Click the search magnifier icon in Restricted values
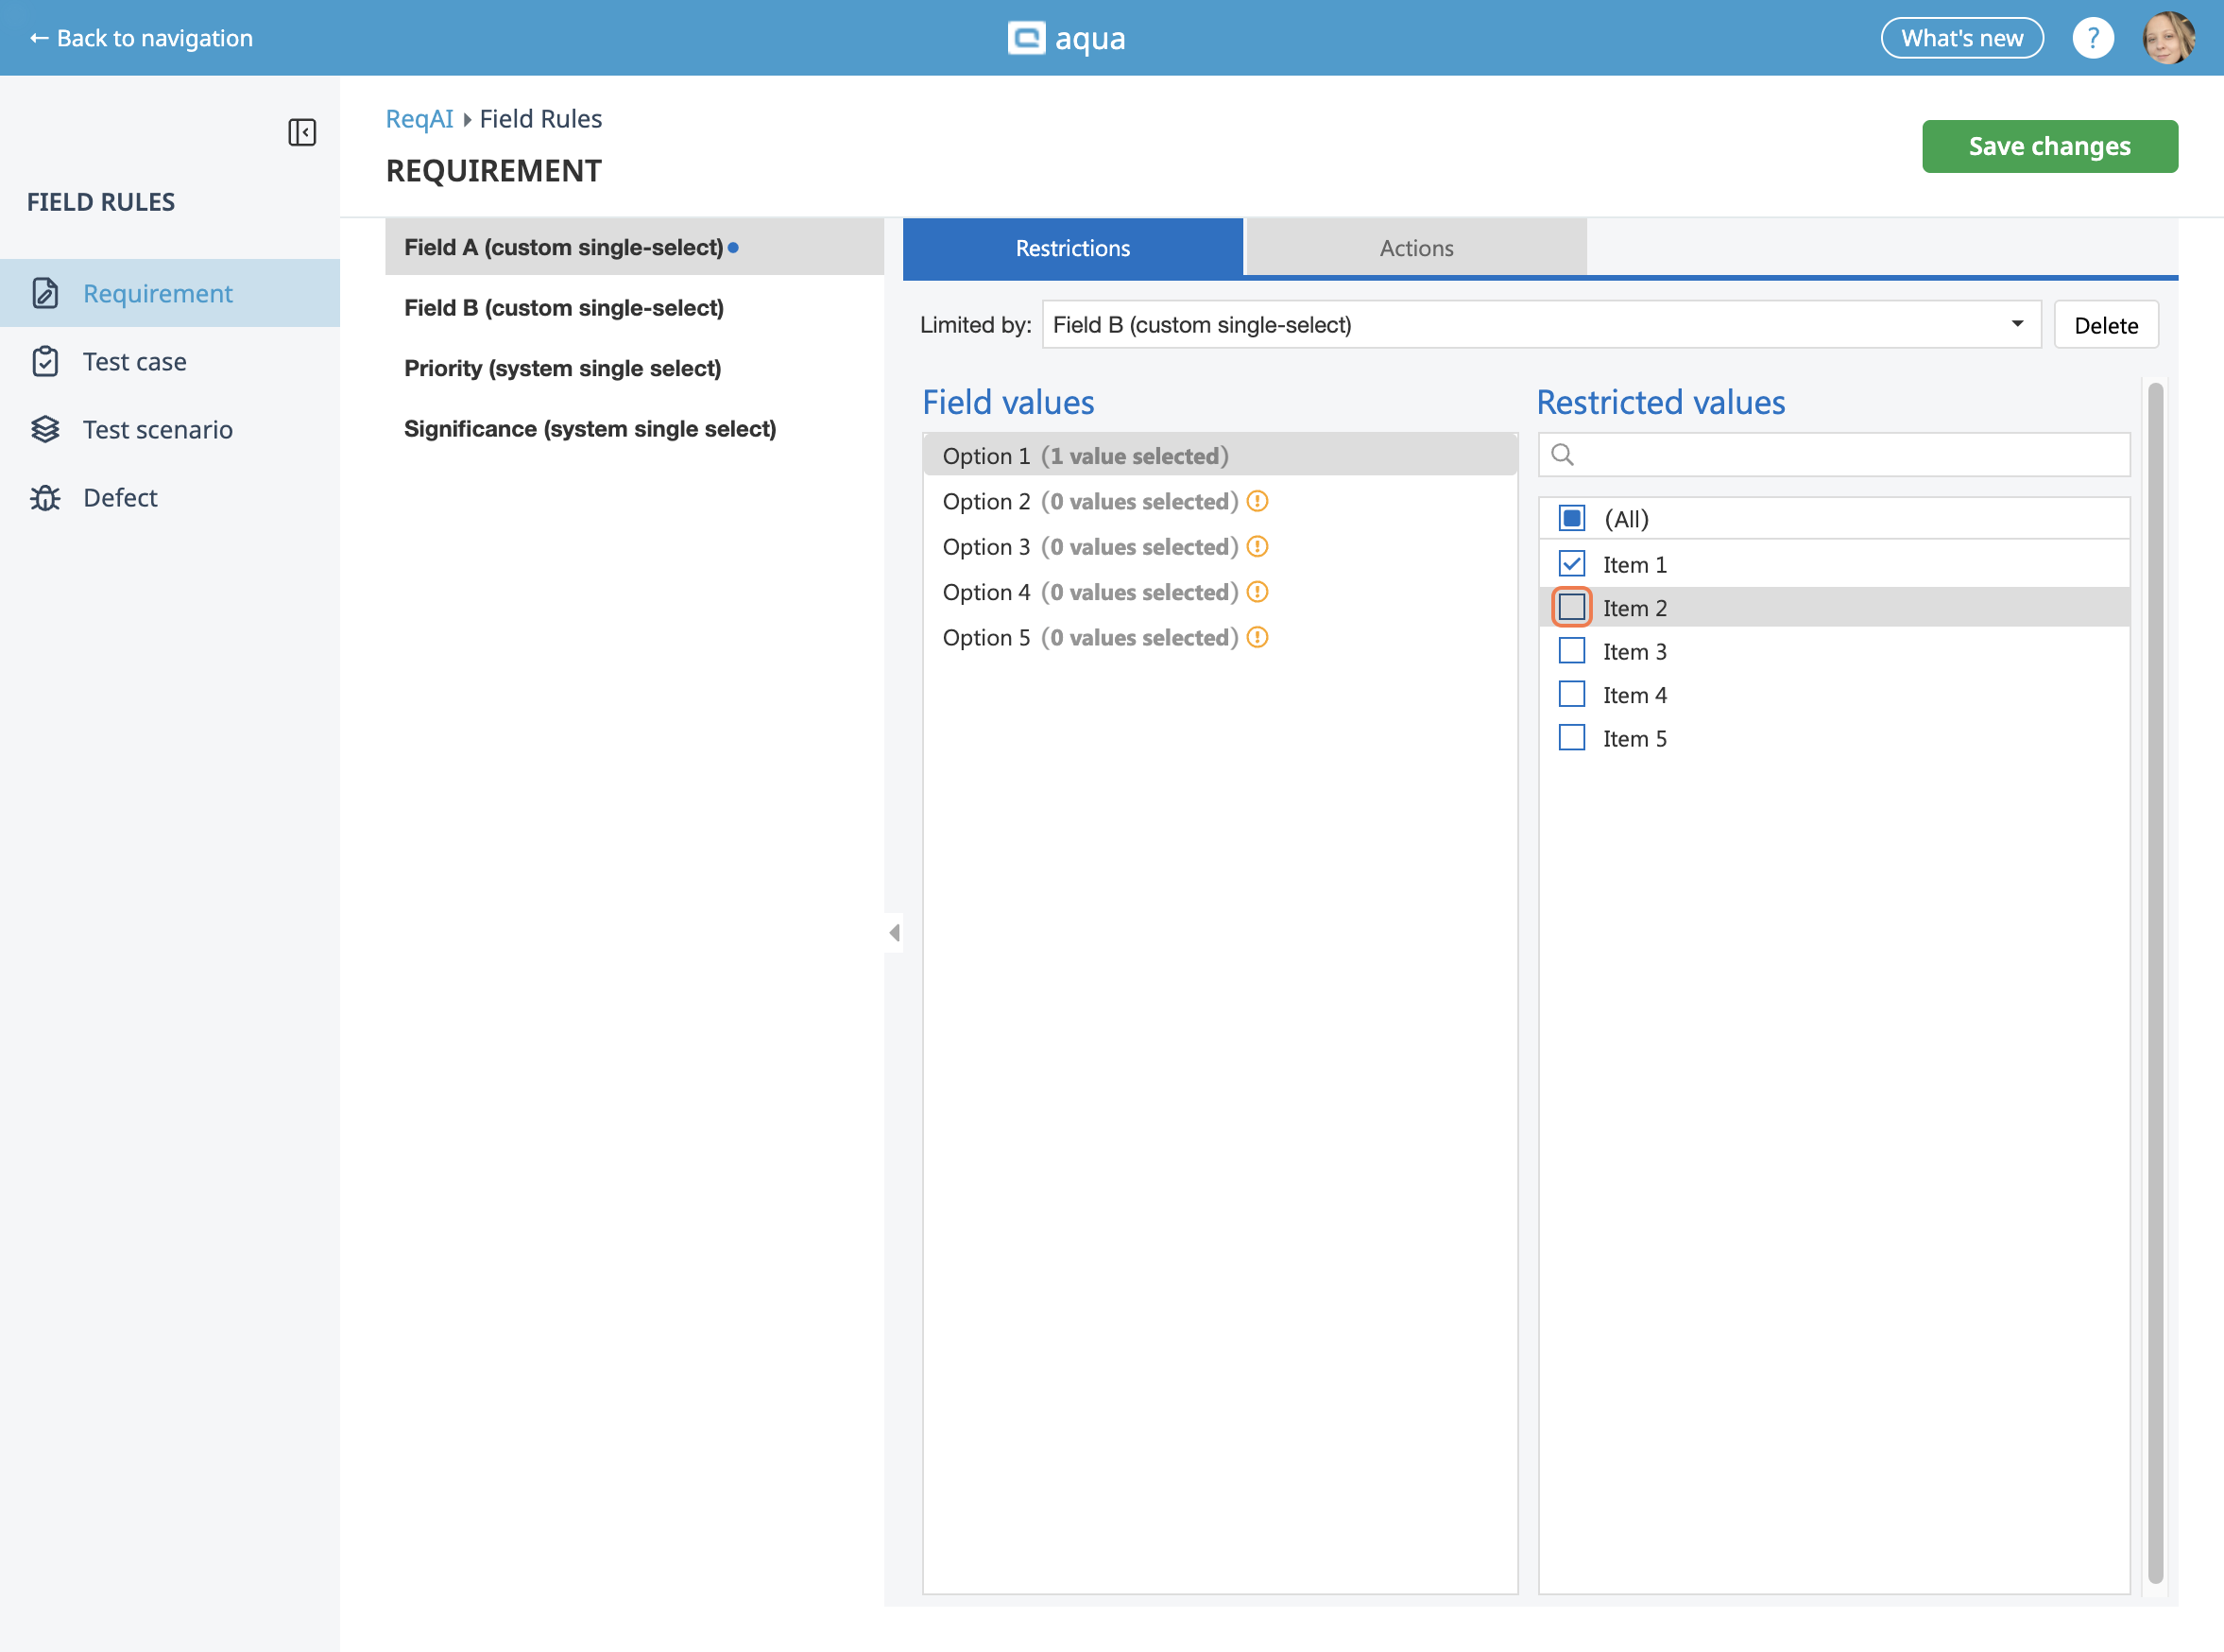Image resolution: width=2224 pixels, height=1652 pixels. tap(1563, 455)
